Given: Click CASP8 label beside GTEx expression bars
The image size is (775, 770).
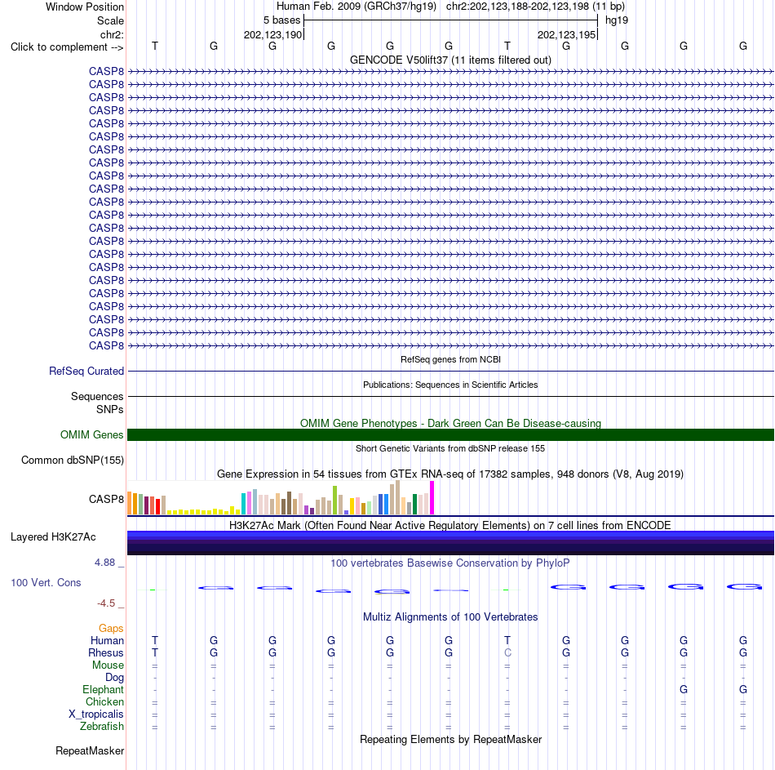Looking at the screenshot, I should 106,499.
